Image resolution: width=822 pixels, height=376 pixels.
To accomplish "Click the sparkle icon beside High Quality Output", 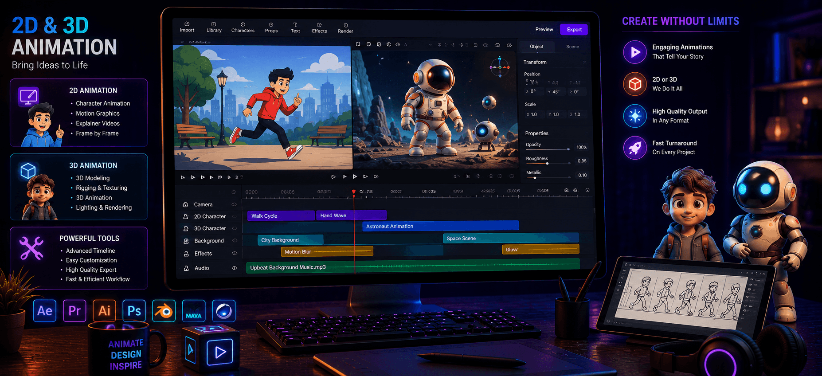I will point(635,116).
